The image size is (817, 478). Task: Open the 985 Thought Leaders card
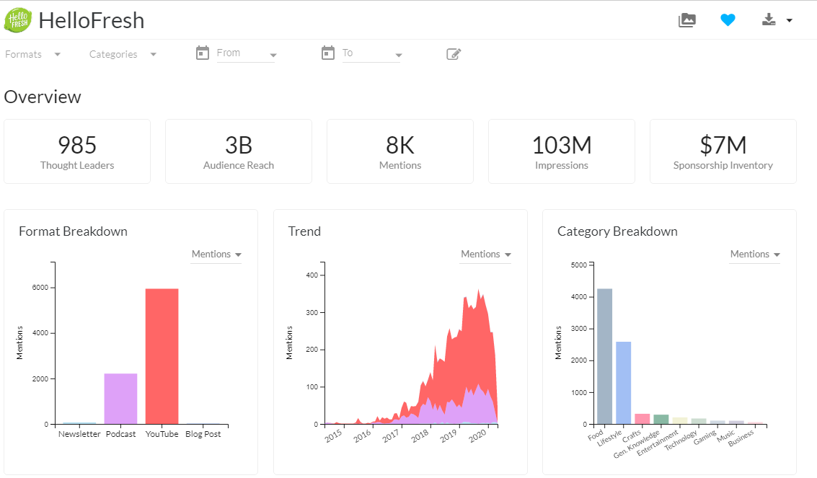point(77,151)
